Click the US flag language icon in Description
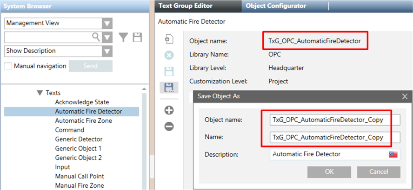413x190 pixels. click(x=394, y=154)
